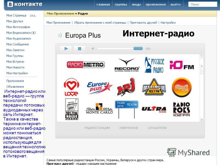
Task: Open the app Настройки link
Action: pyautogui.click(x=168, y=23)
